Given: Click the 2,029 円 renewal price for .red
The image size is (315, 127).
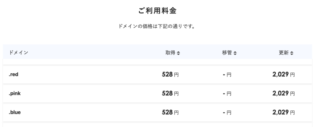Looking at the screenshot, I should [283, 74].
